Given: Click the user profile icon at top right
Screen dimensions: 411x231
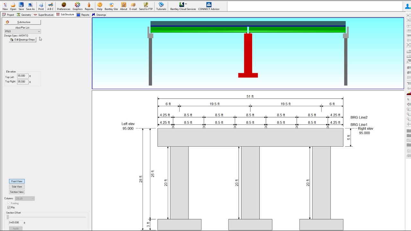Looking at the screenshot, I should [x=408, y=6].
